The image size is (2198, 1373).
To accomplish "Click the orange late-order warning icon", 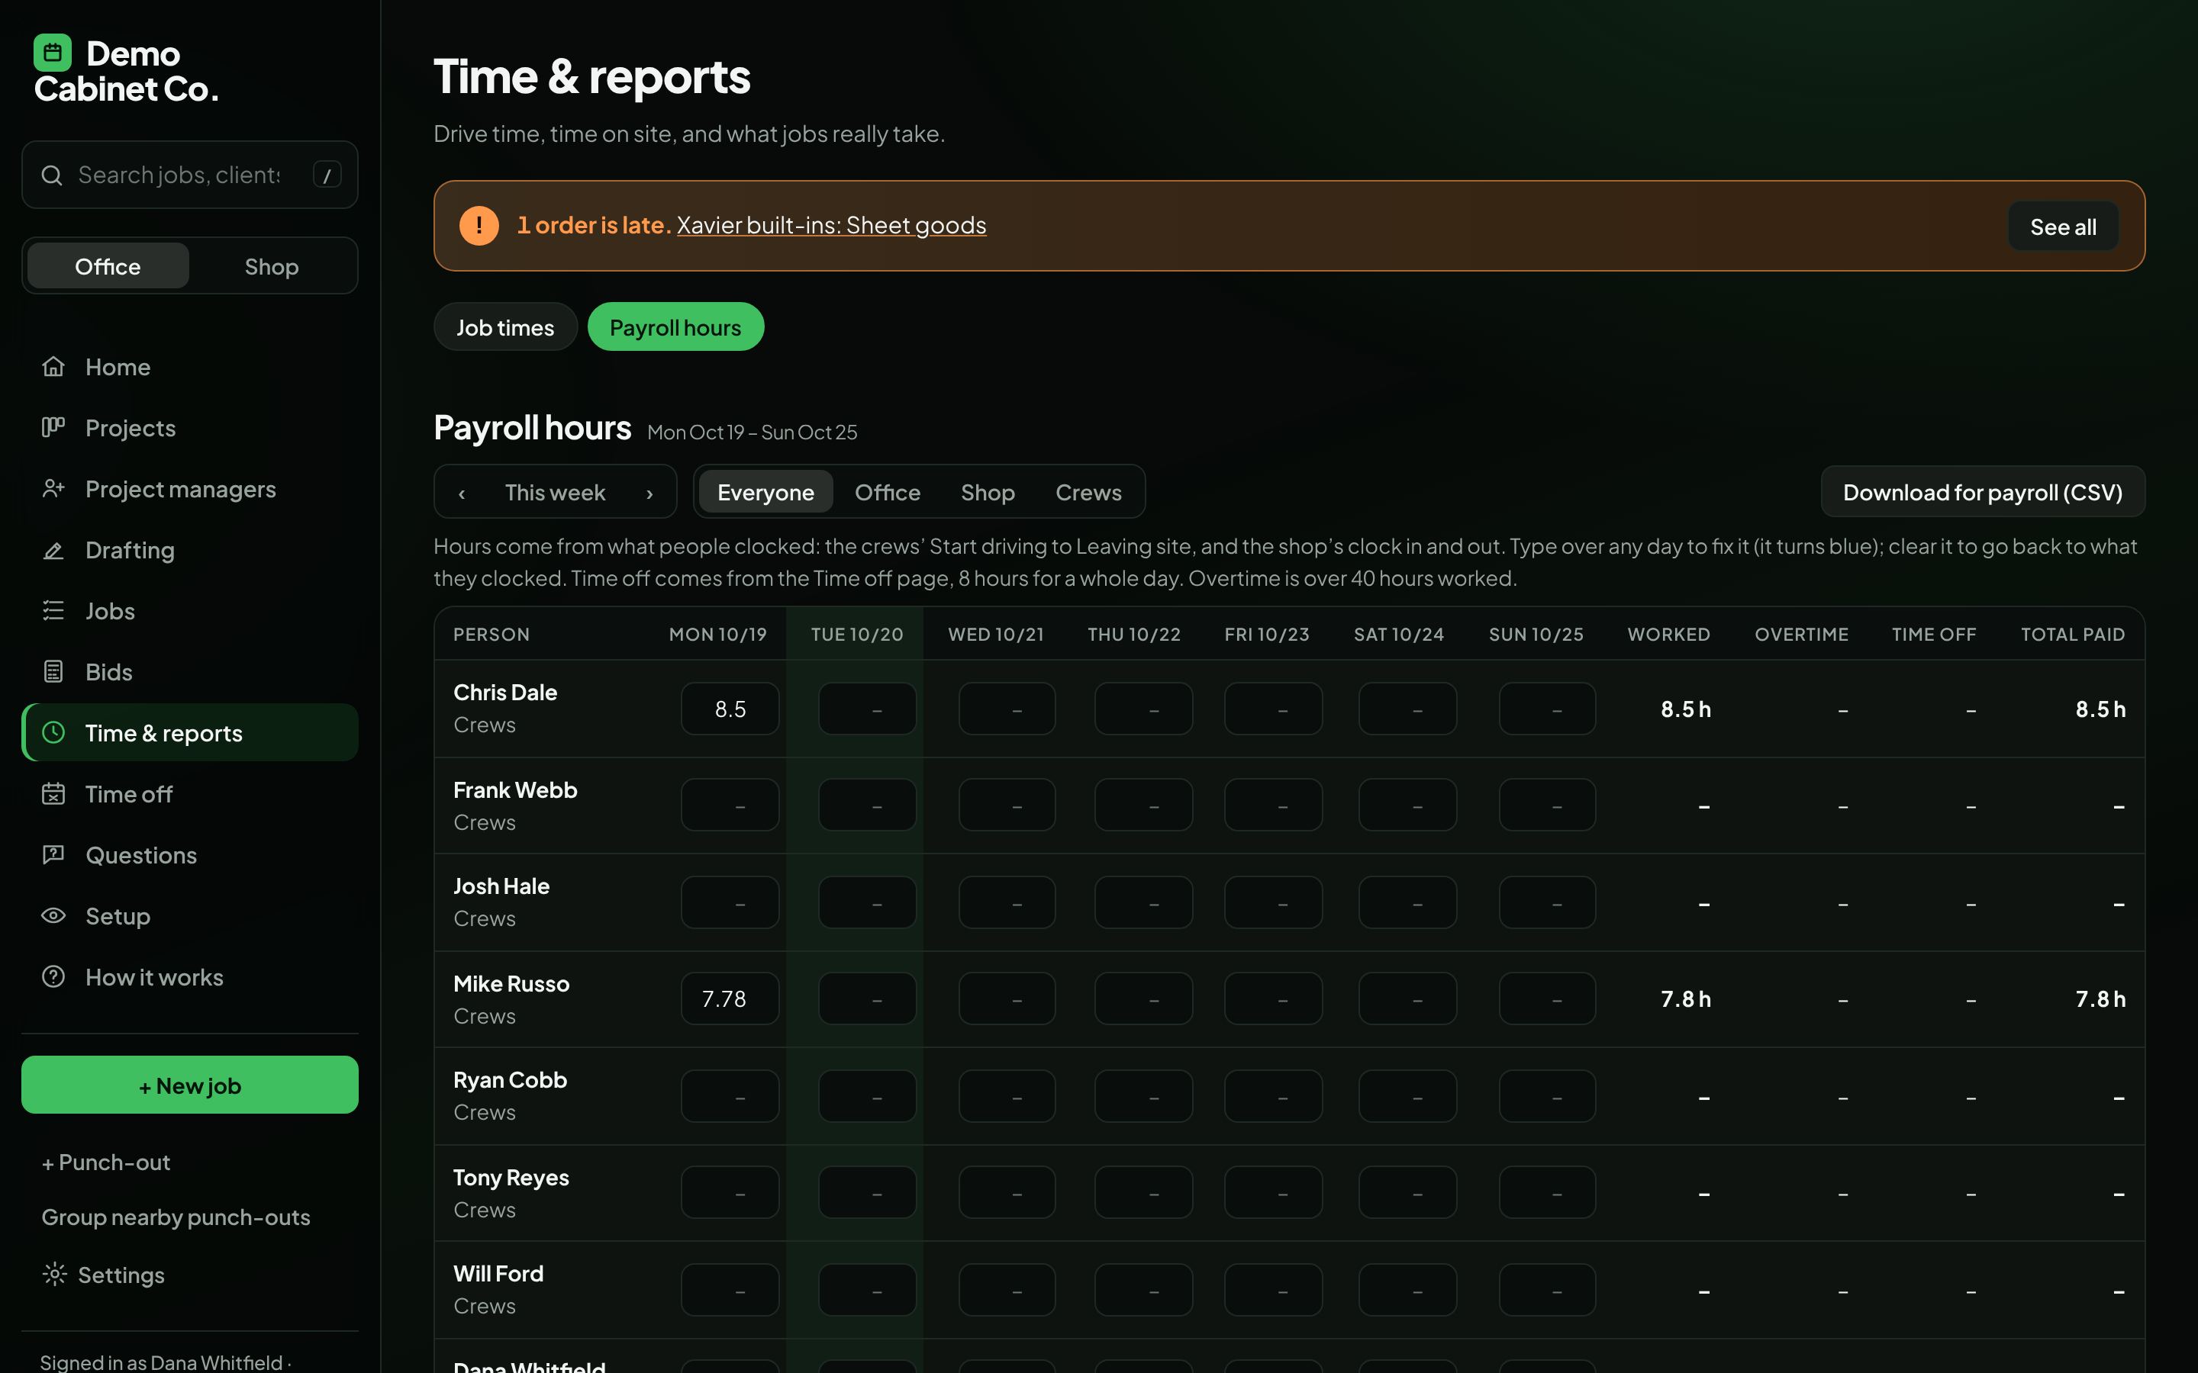I will (x=479, y=225).
